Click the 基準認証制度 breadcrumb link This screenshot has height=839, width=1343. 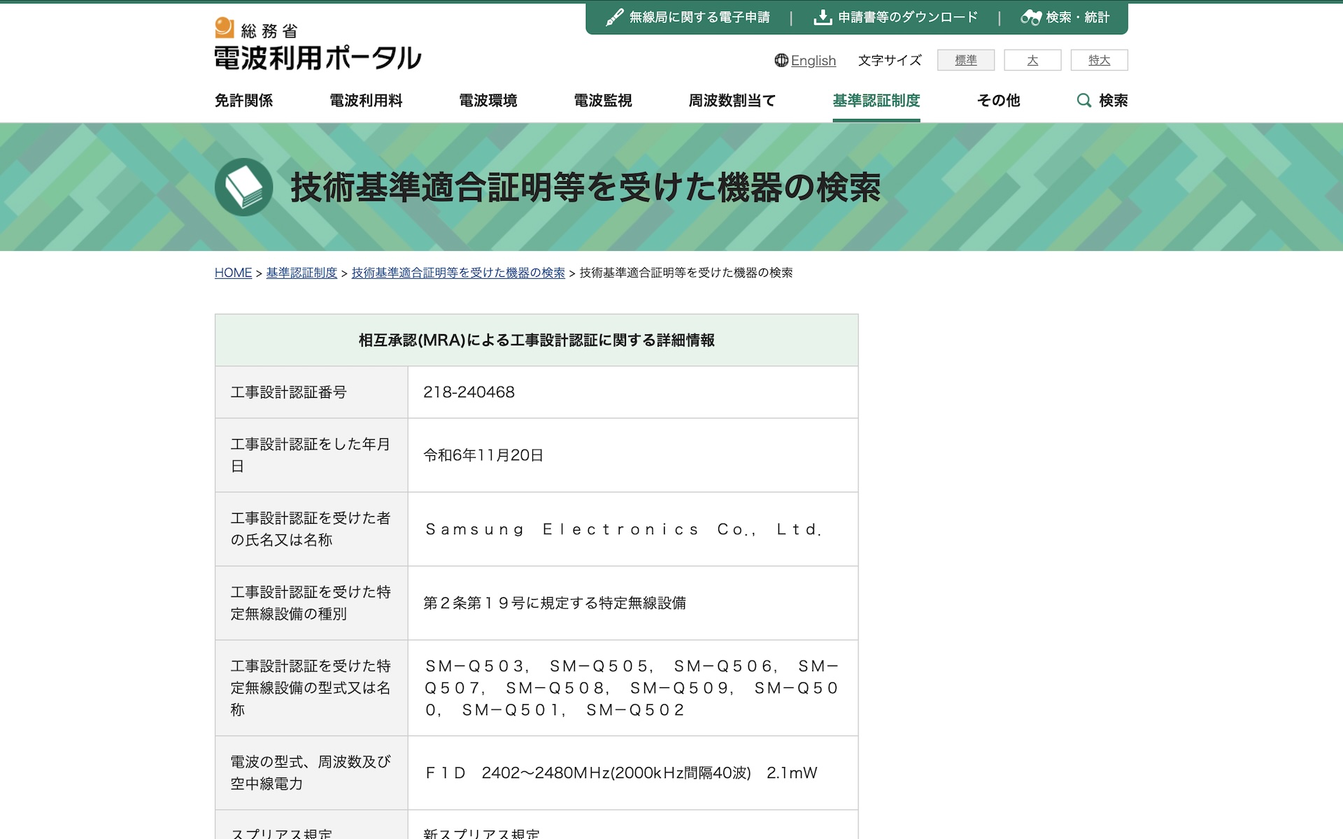click(301, 273)
